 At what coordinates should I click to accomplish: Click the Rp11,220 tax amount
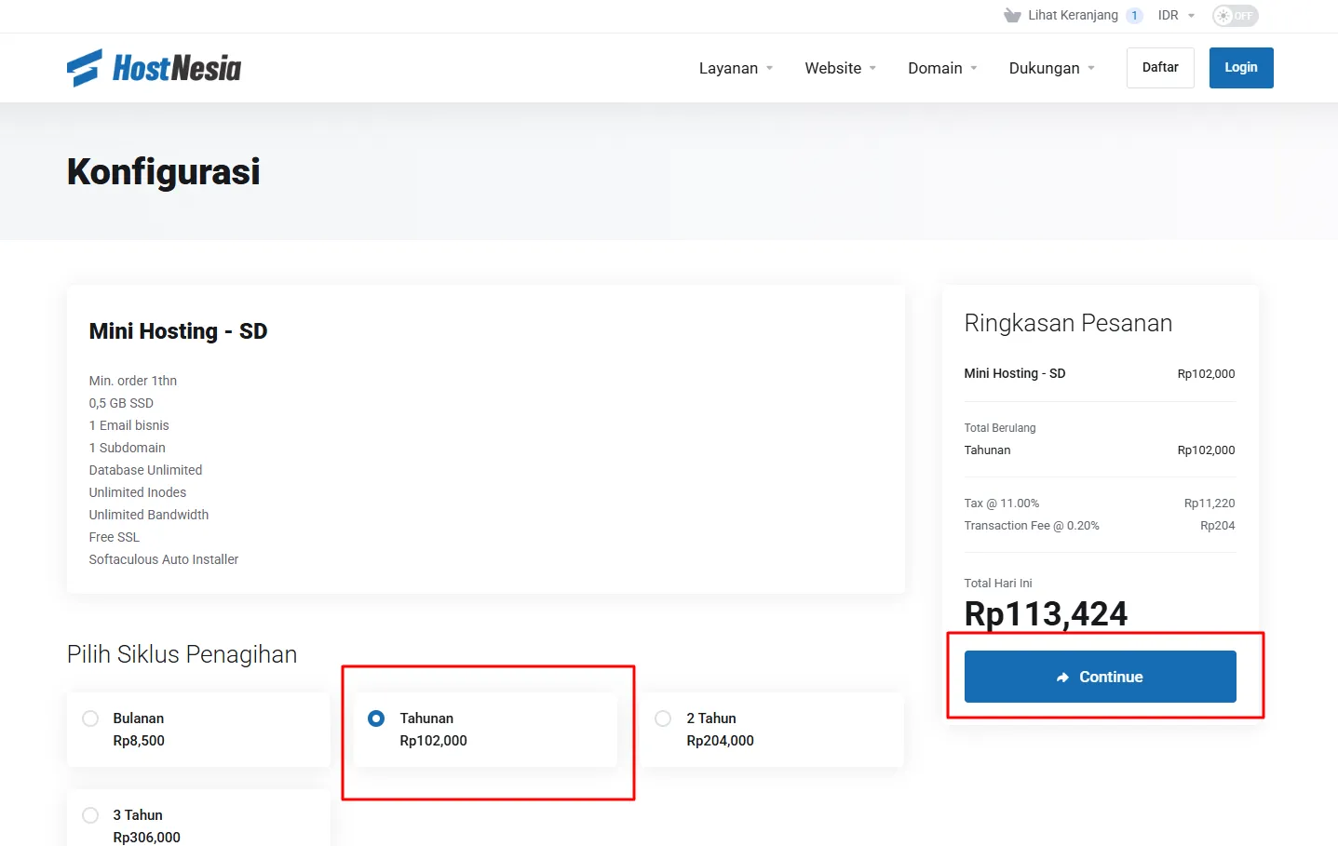1210,504
